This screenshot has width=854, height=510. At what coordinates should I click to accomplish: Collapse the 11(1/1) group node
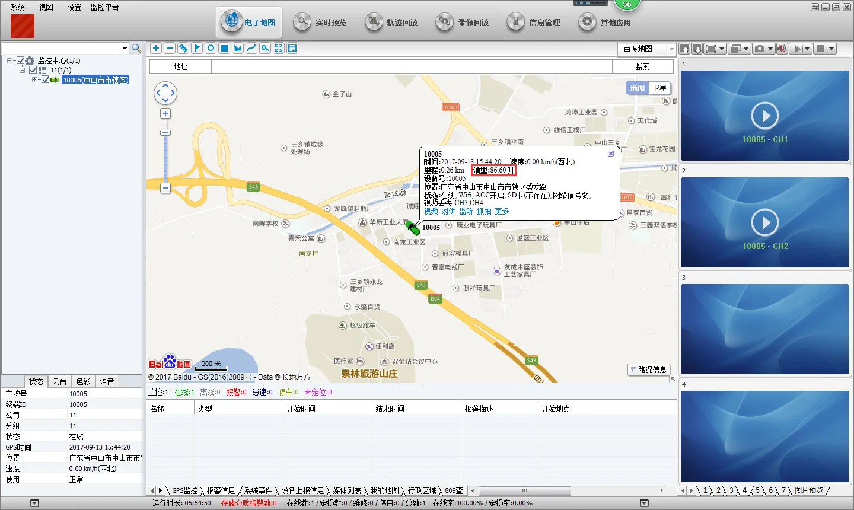coord(23,70)
